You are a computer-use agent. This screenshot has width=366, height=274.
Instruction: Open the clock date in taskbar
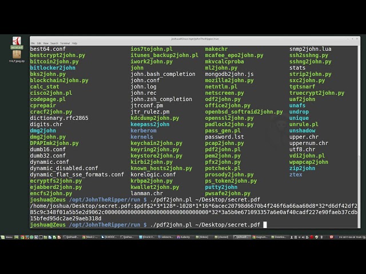tap(349, 237)
